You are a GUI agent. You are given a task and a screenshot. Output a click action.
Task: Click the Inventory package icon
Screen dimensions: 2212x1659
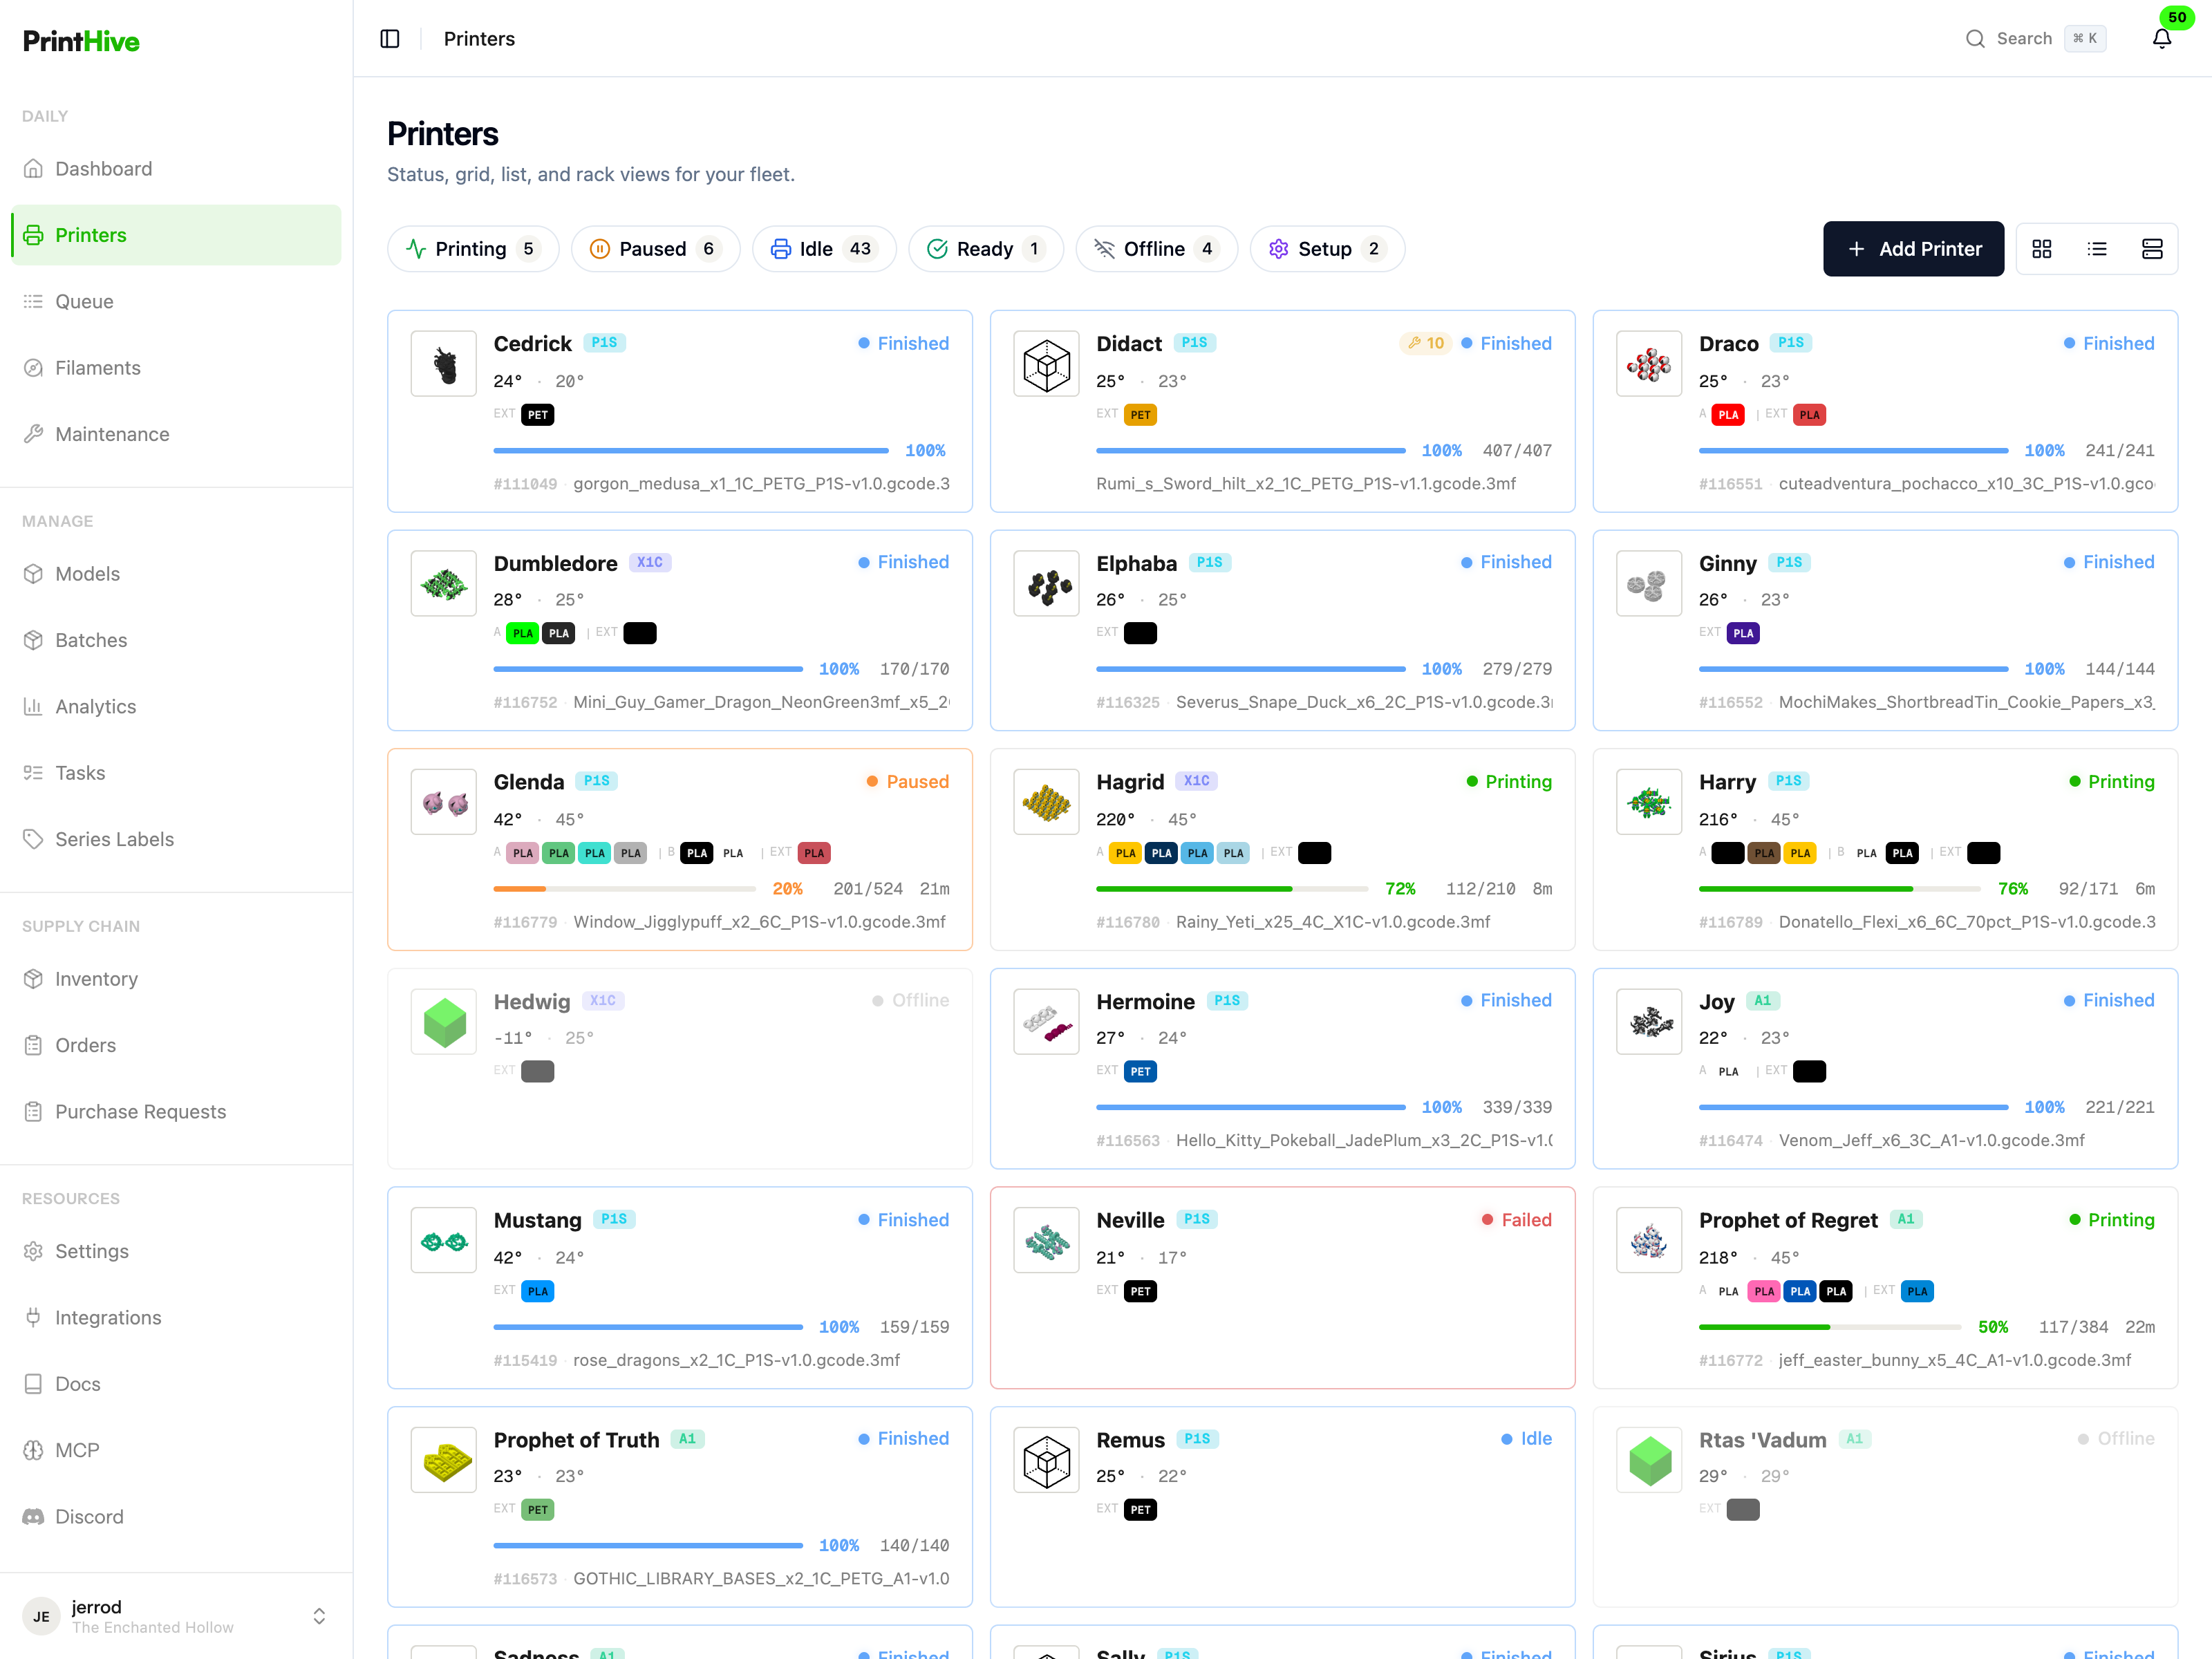34,979
